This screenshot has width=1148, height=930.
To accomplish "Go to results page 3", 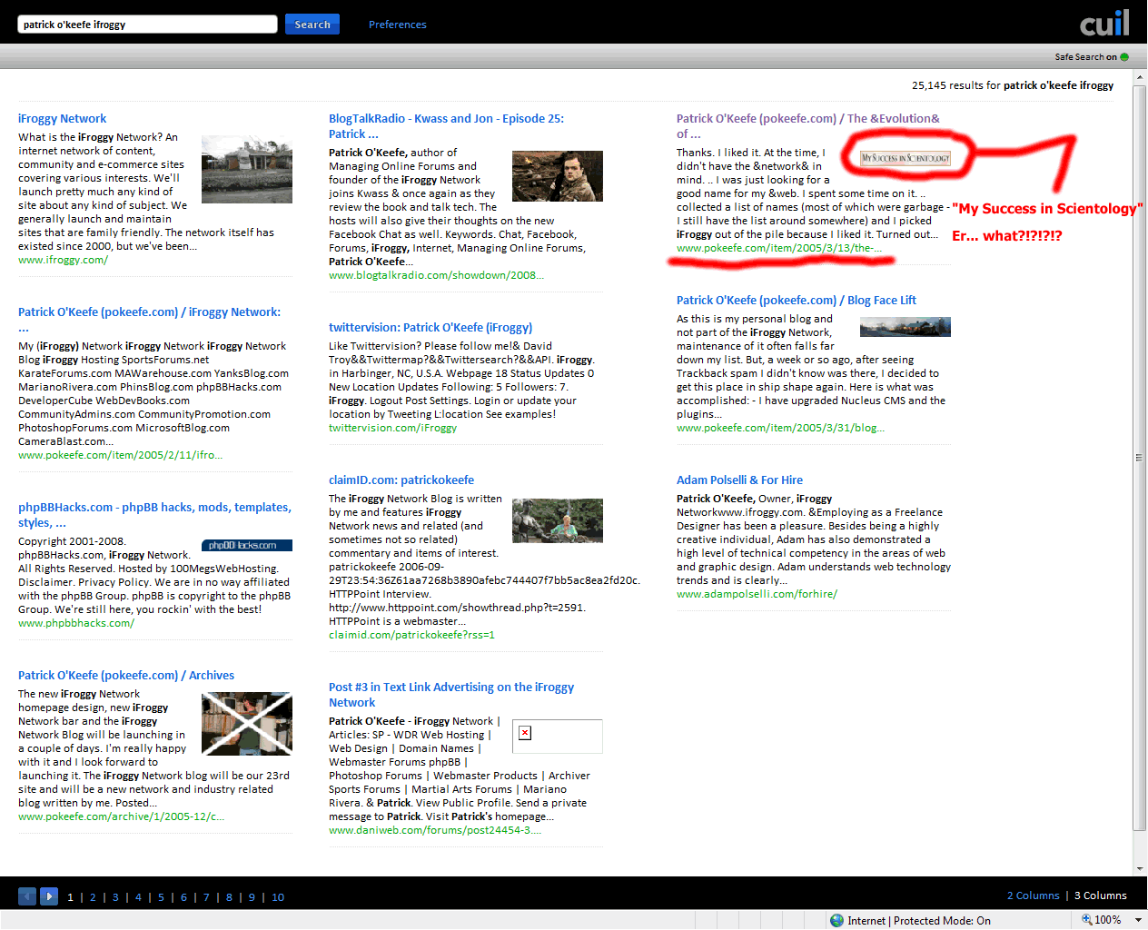I will pyautogui.click(x=115, y=897).
